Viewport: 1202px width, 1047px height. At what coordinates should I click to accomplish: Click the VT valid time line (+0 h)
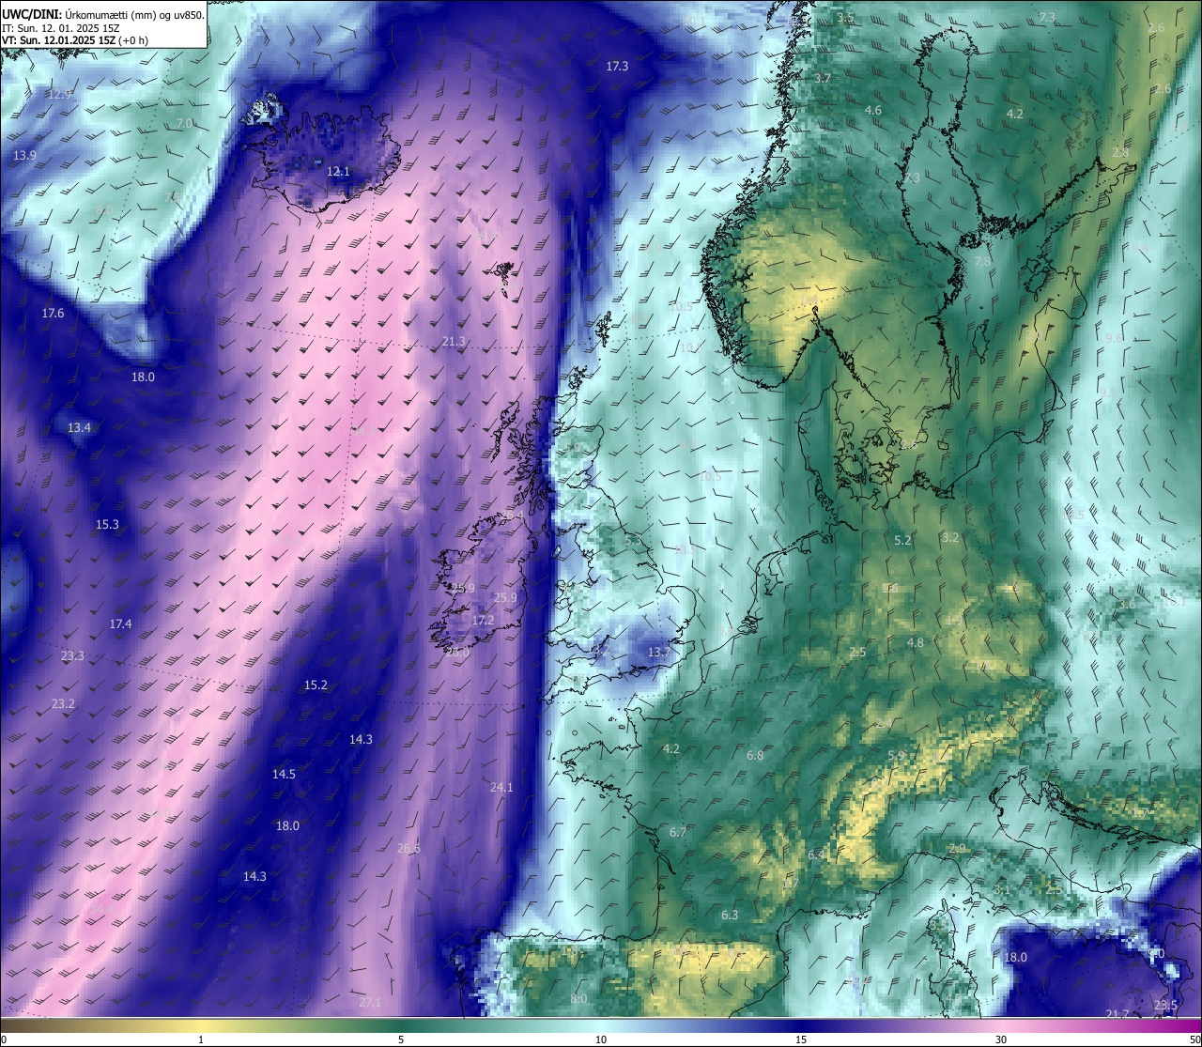75,40
